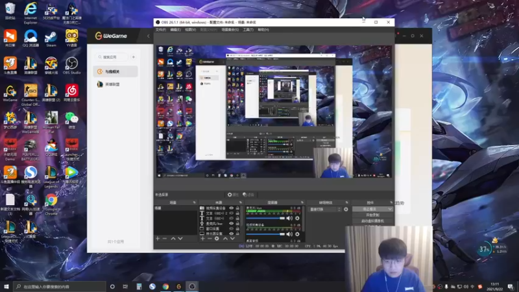Open first mixer channel settings gear

click(297, 218)
